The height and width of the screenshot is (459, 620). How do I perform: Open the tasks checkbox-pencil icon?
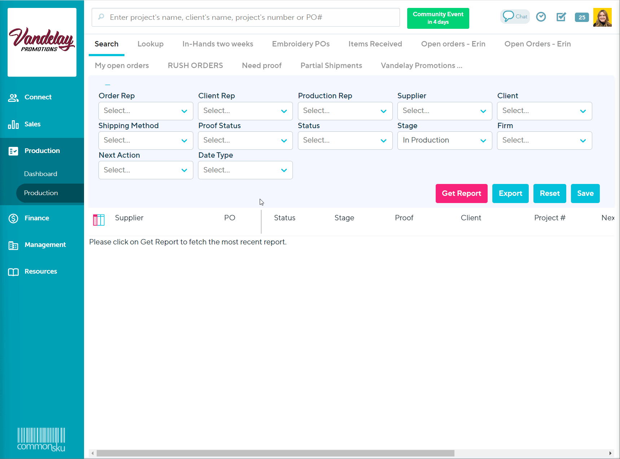561,17
